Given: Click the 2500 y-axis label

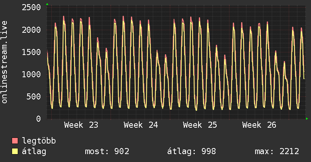Looking at the screenshot, I should coord(31,8).
